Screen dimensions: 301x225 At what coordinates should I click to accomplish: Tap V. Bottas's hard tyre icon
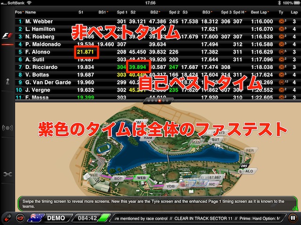click(281, 75)
